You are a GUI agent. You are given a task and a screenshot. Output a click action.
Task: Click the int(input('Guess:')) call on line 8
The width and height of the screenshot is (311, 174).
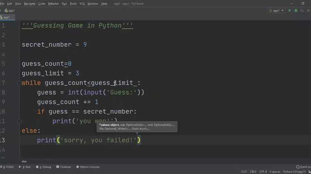(106, 92)
